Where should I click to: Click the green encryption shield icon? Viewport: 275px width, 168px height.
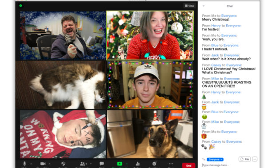[21, 6]
